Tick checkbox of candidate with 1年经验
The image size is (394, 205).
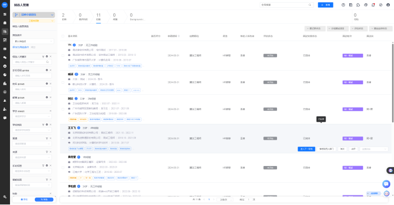click(x=63, y=168)
